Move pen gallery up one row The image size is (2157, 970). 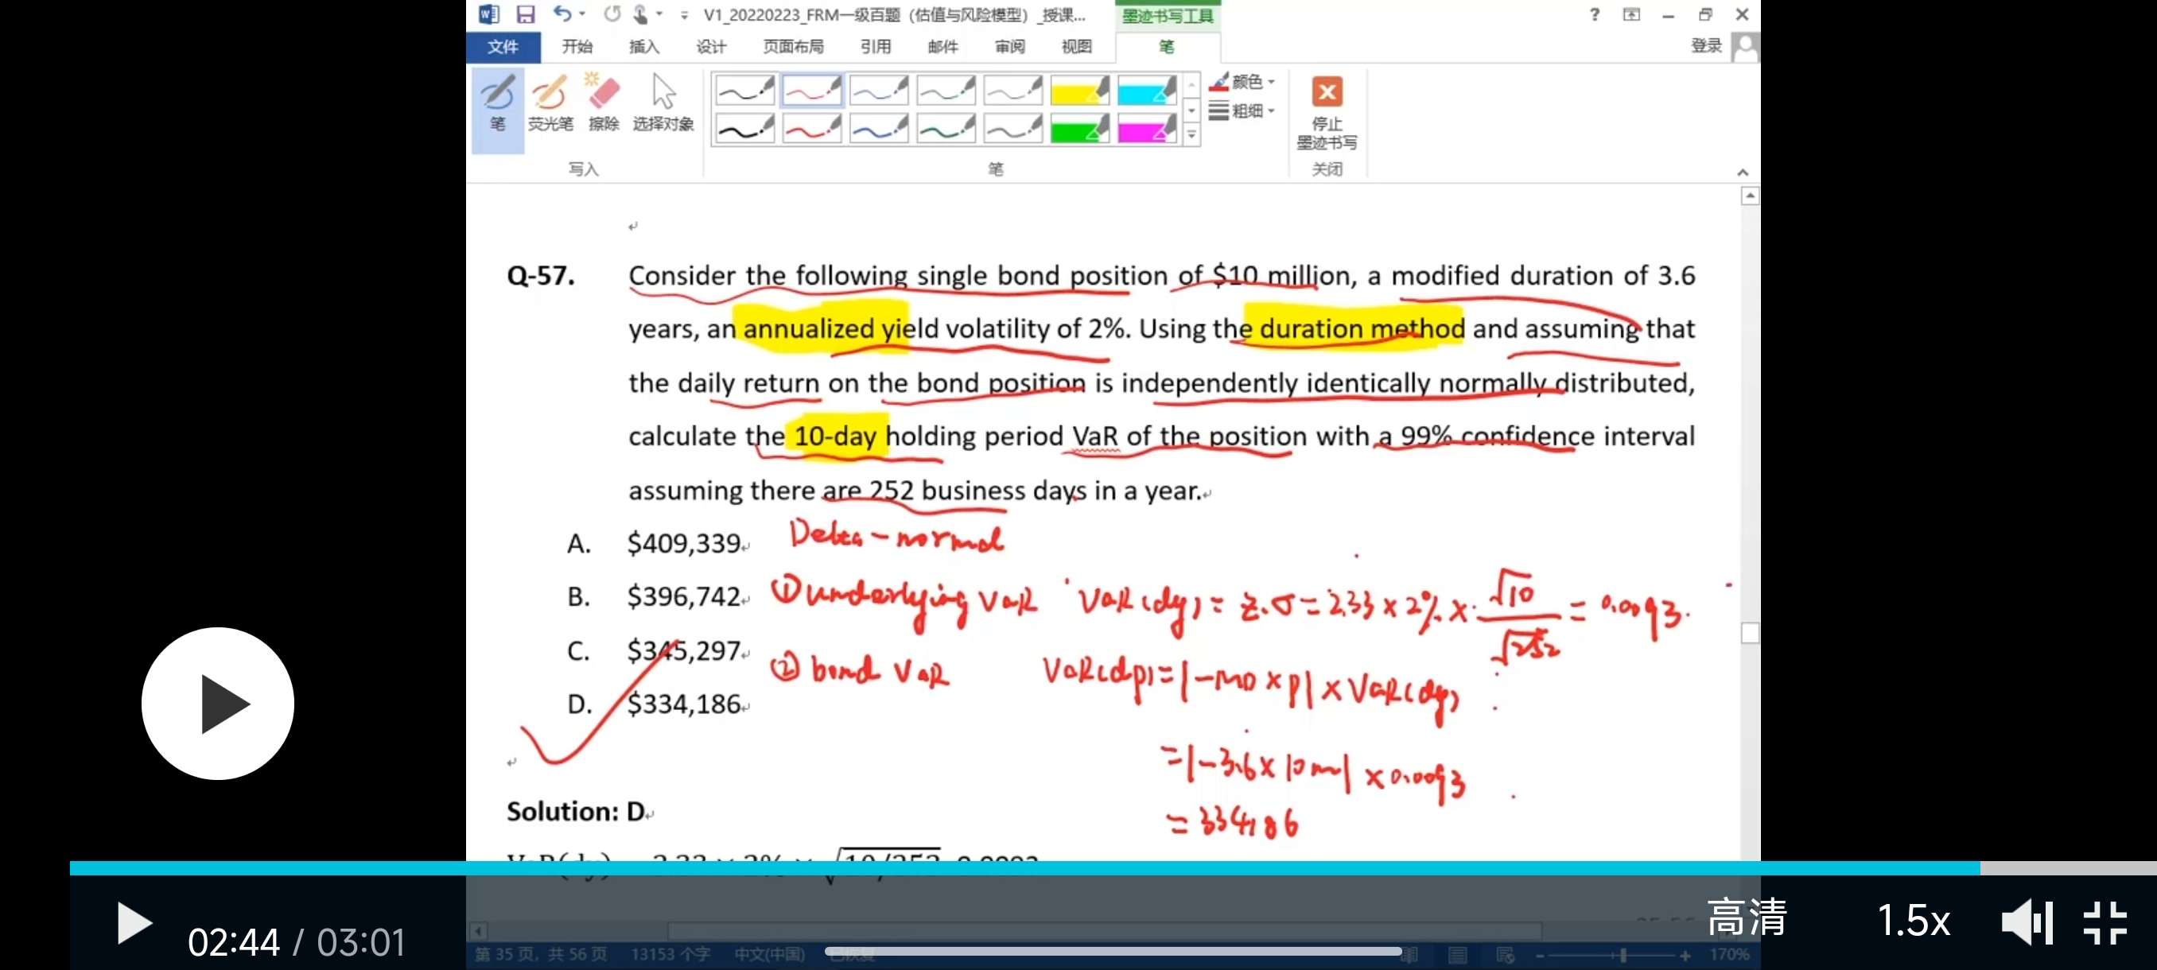click(1191, 85)
